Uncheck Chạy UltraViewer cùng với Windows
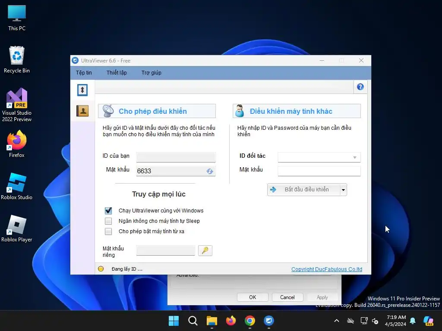442x331 pixels. (108, 210)
